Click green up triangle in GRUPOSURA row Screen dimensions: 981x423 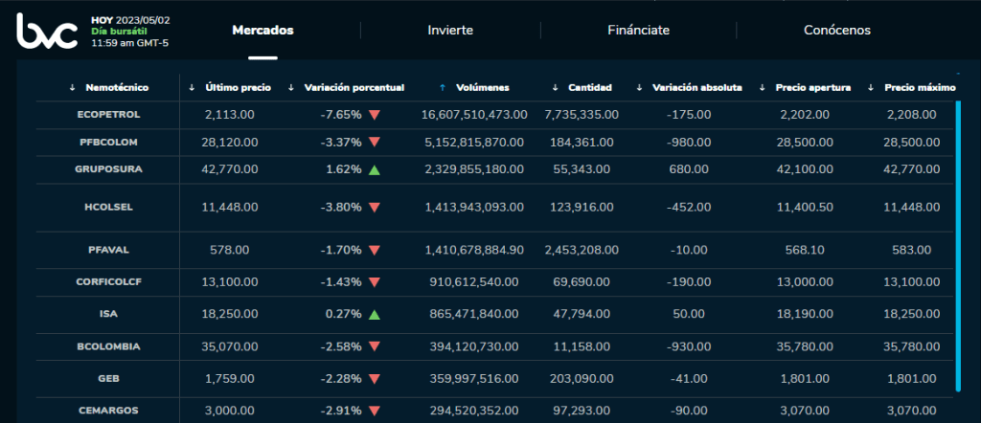(x=375, y=169)
